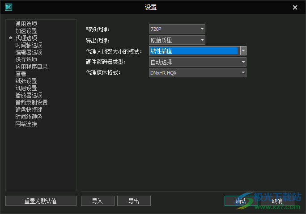Select 代理选项 in the sidebar
This screenshot has height=214, width=306.
point(26,38)
